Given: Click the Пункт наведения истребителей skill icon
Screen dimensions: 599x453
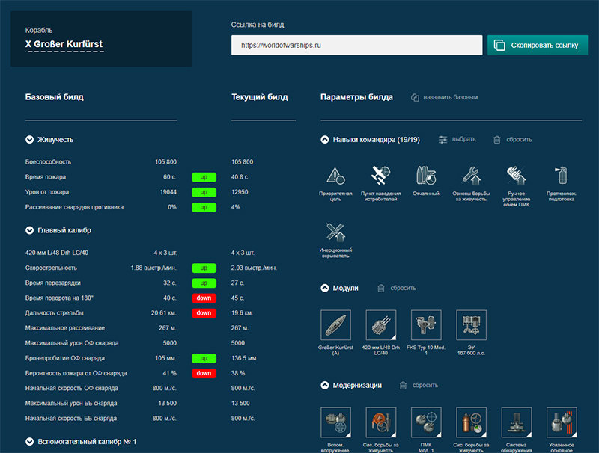Looking at the screenshot, I should [x=380, y=176].
